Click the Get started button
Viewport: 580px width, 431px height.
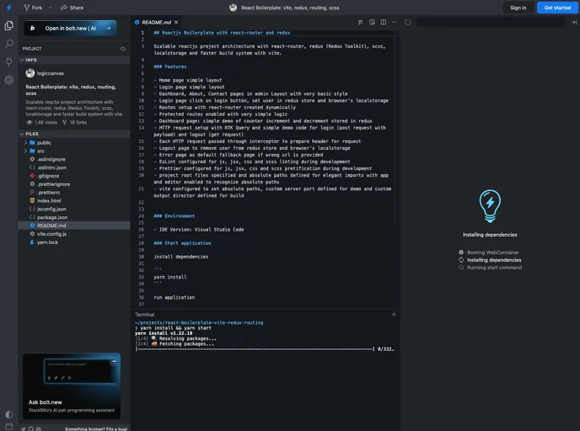pyautogui.click(x=557, y=8)
